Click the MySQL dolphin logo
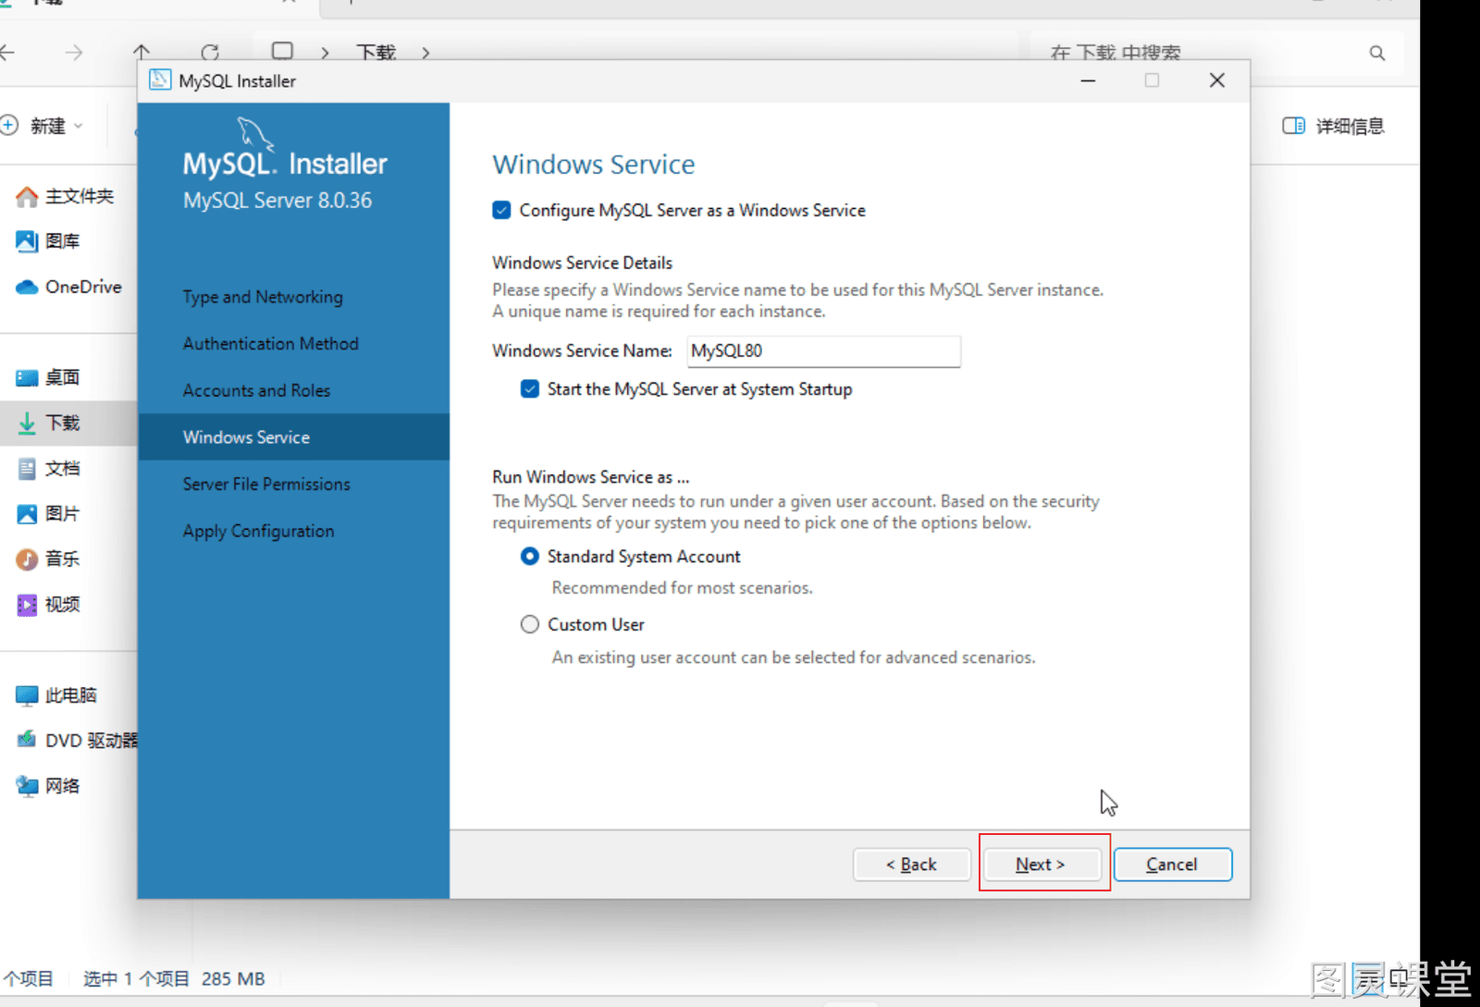This screenshot has height=1007, width=1480. pos(256,134)
